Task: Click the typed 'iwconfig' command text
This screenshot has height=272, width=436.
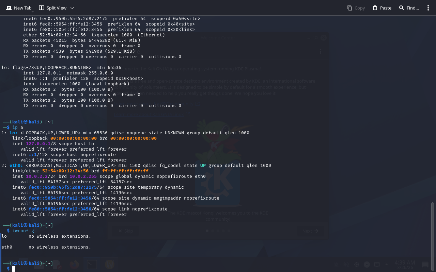Action: coord(23,231)
